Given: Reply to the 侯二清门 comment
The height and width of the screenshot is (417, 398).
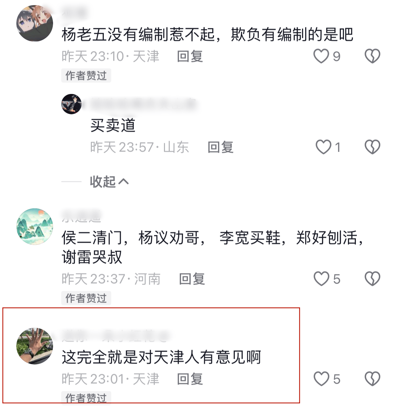Looking at the screenshot, I should click(x=192, y=279).
